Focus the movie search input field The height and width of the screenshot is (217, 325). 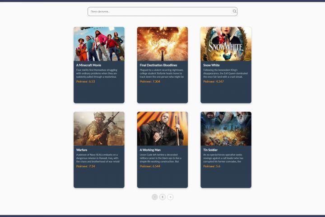tap(162, 11)
